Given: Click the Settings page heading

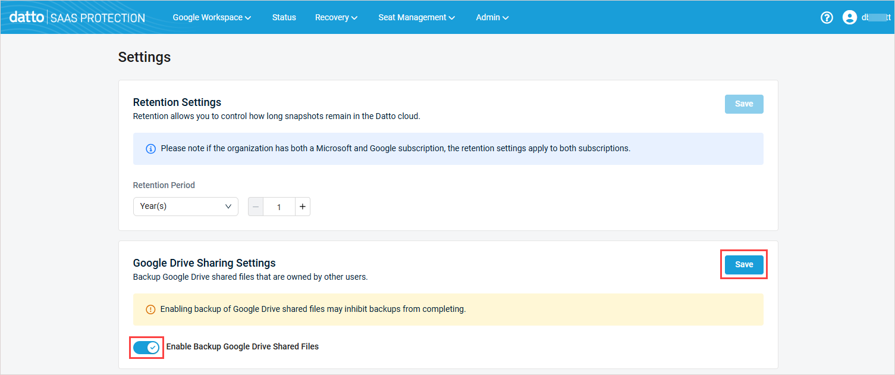Looking at the screenshot, I should click(145, 57).
